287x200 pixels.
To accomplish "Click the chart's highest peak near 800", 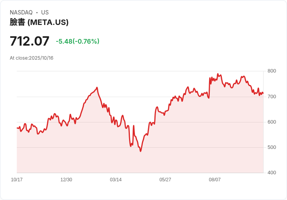I will [x=218, y=74].
